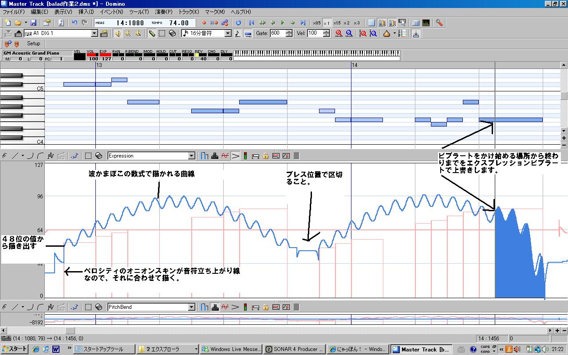The height and width of the screenshot is (355, 568).
Task: Click the save floppy disk icon
Action: tap(33, 23)
